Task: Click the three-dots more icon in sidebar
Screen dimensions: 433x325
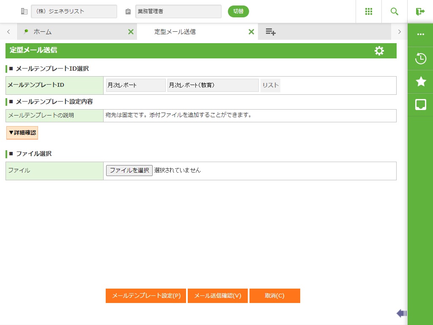Action: [x=421, y=34]
